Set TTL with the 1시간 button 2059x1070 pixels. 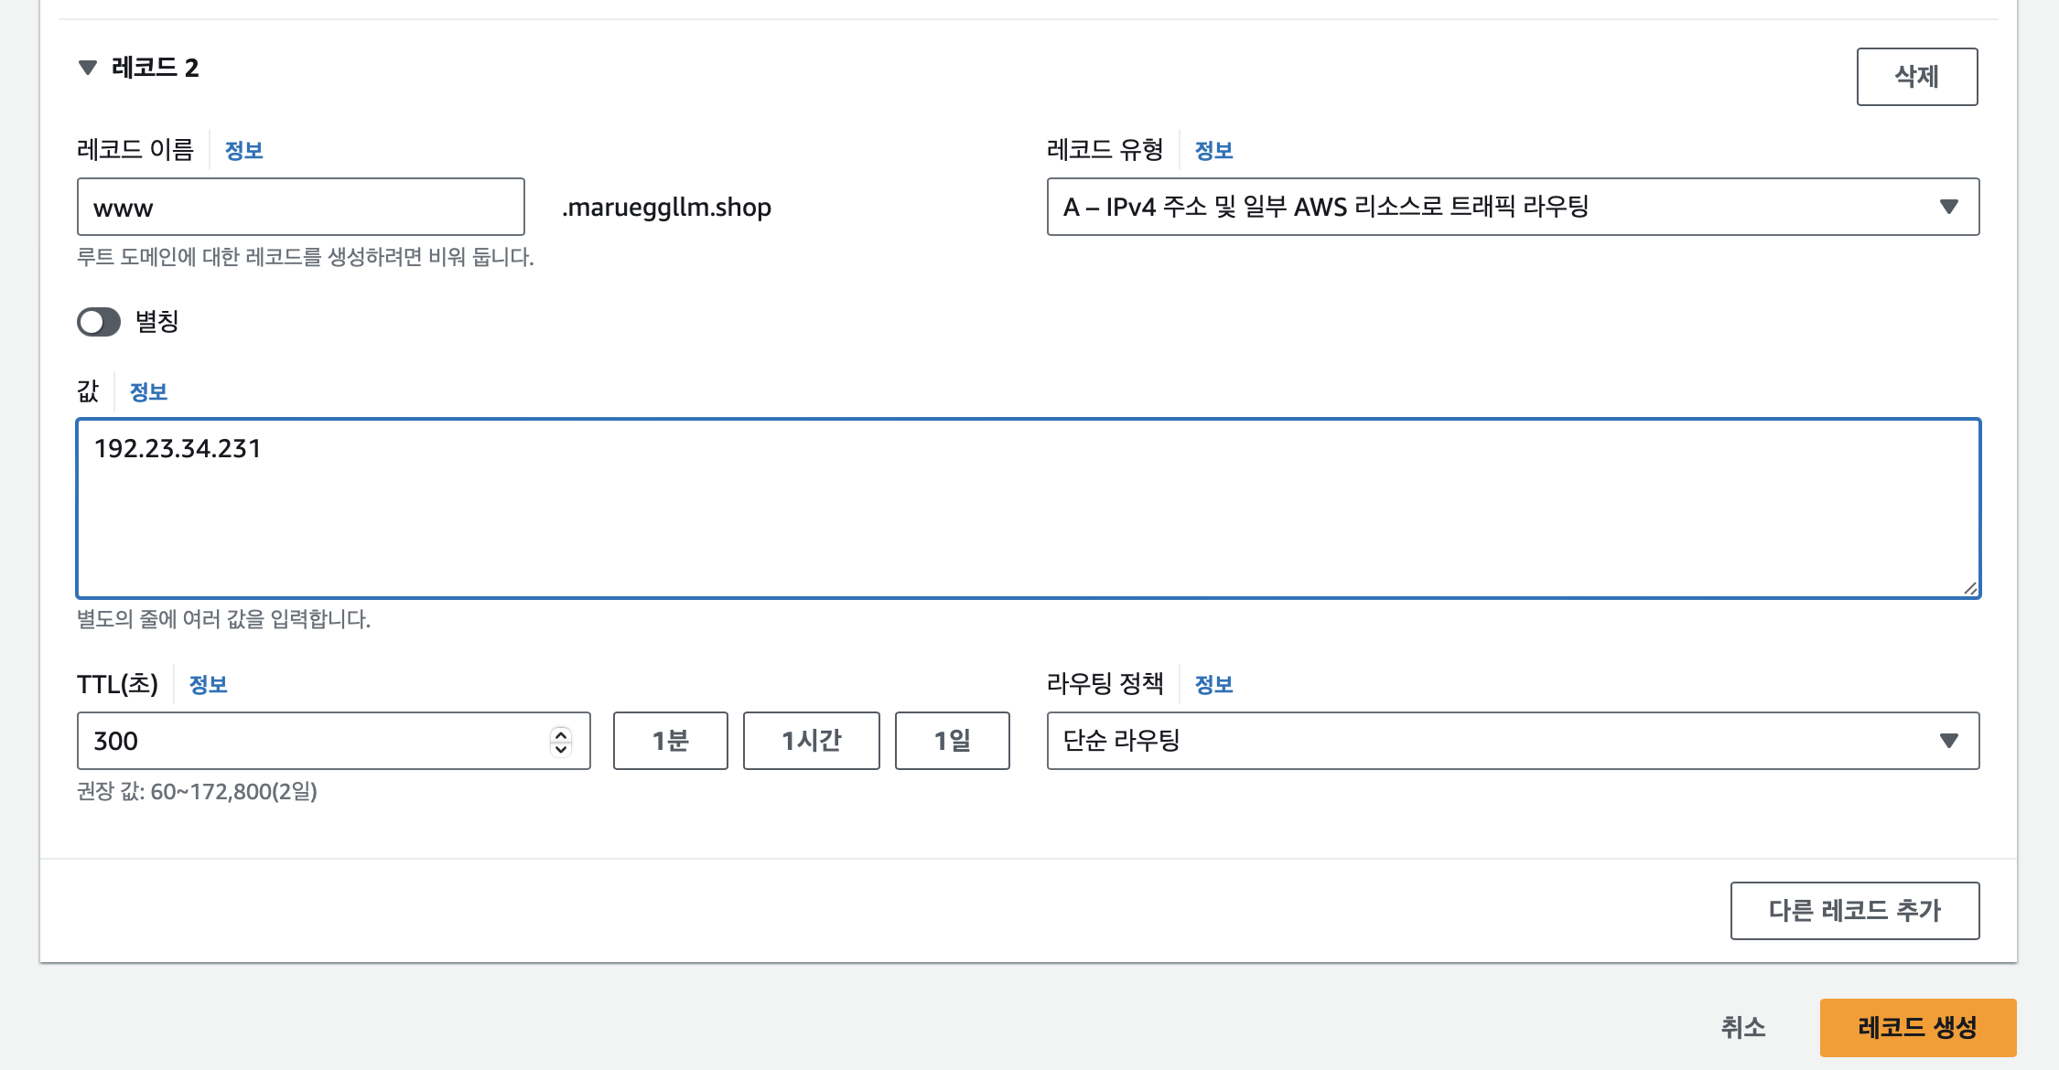click(811, 742)
